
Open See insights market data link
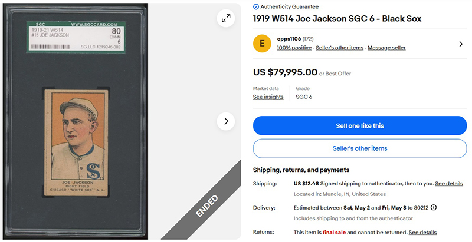(268, 97)
